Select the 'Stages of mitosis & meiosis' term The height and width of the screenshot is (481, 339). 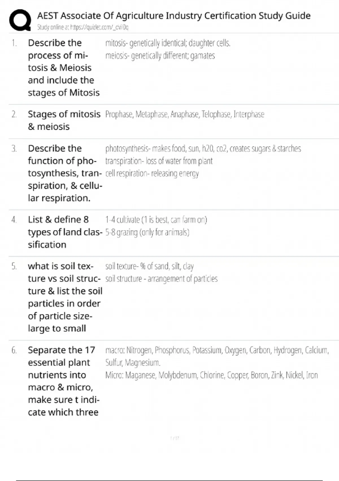(x=64, y=120)
